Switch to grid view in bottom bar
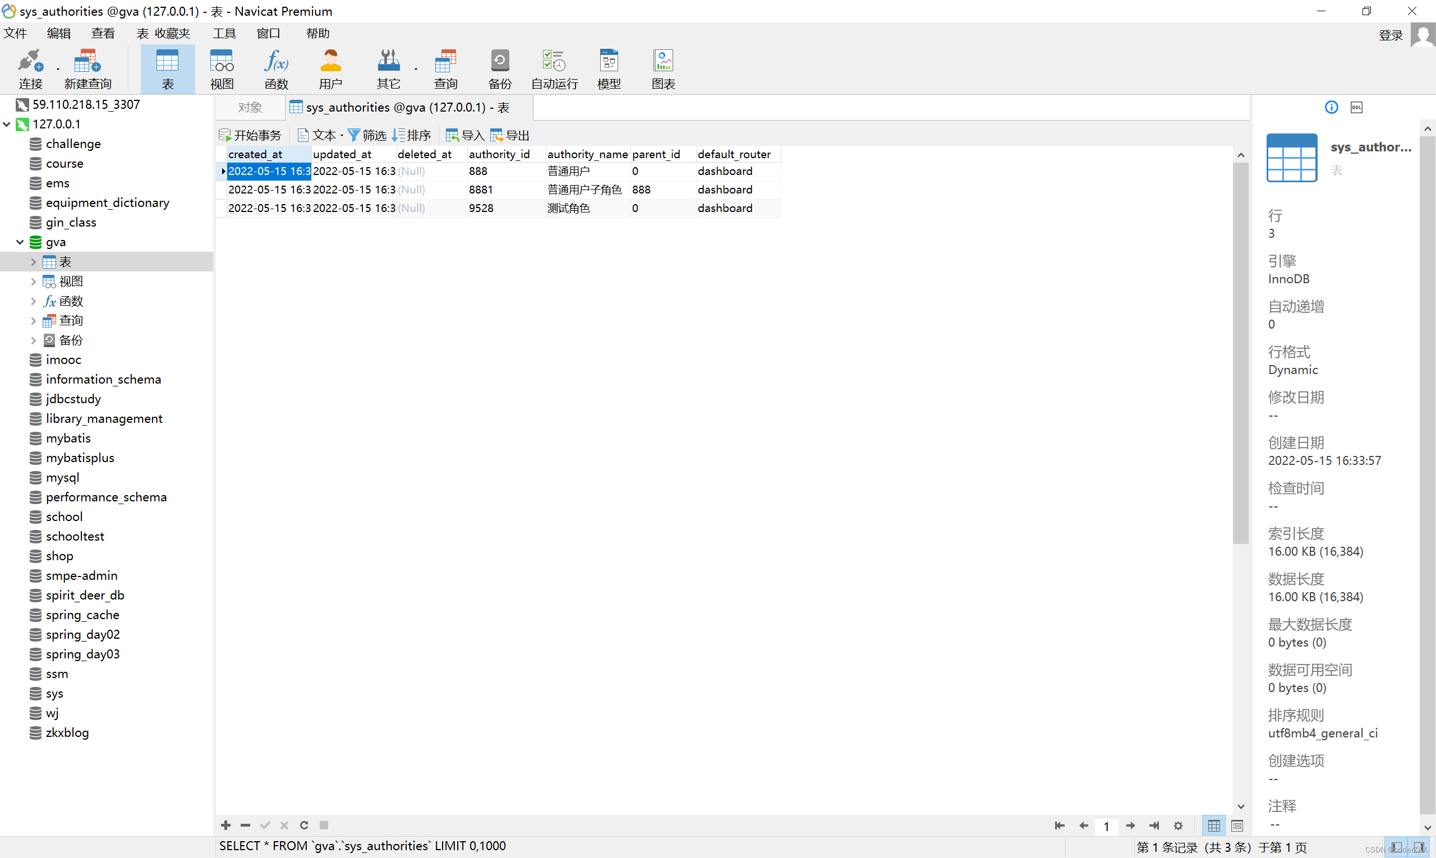Image resolution: width=1436 pixels, height=858 pixels. tap(1213, 825)
